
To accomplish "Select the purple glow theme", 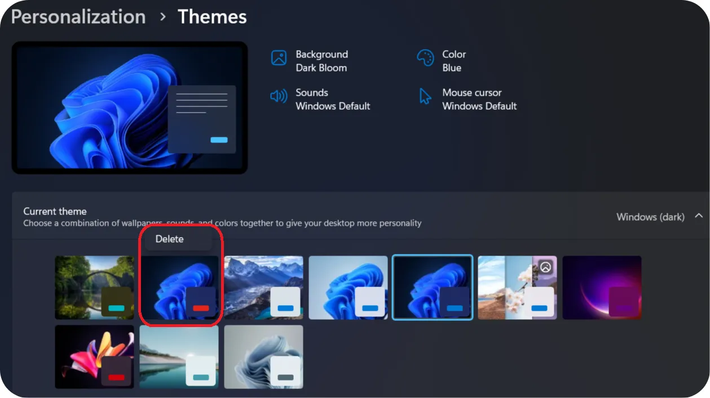I will point(602,288).
